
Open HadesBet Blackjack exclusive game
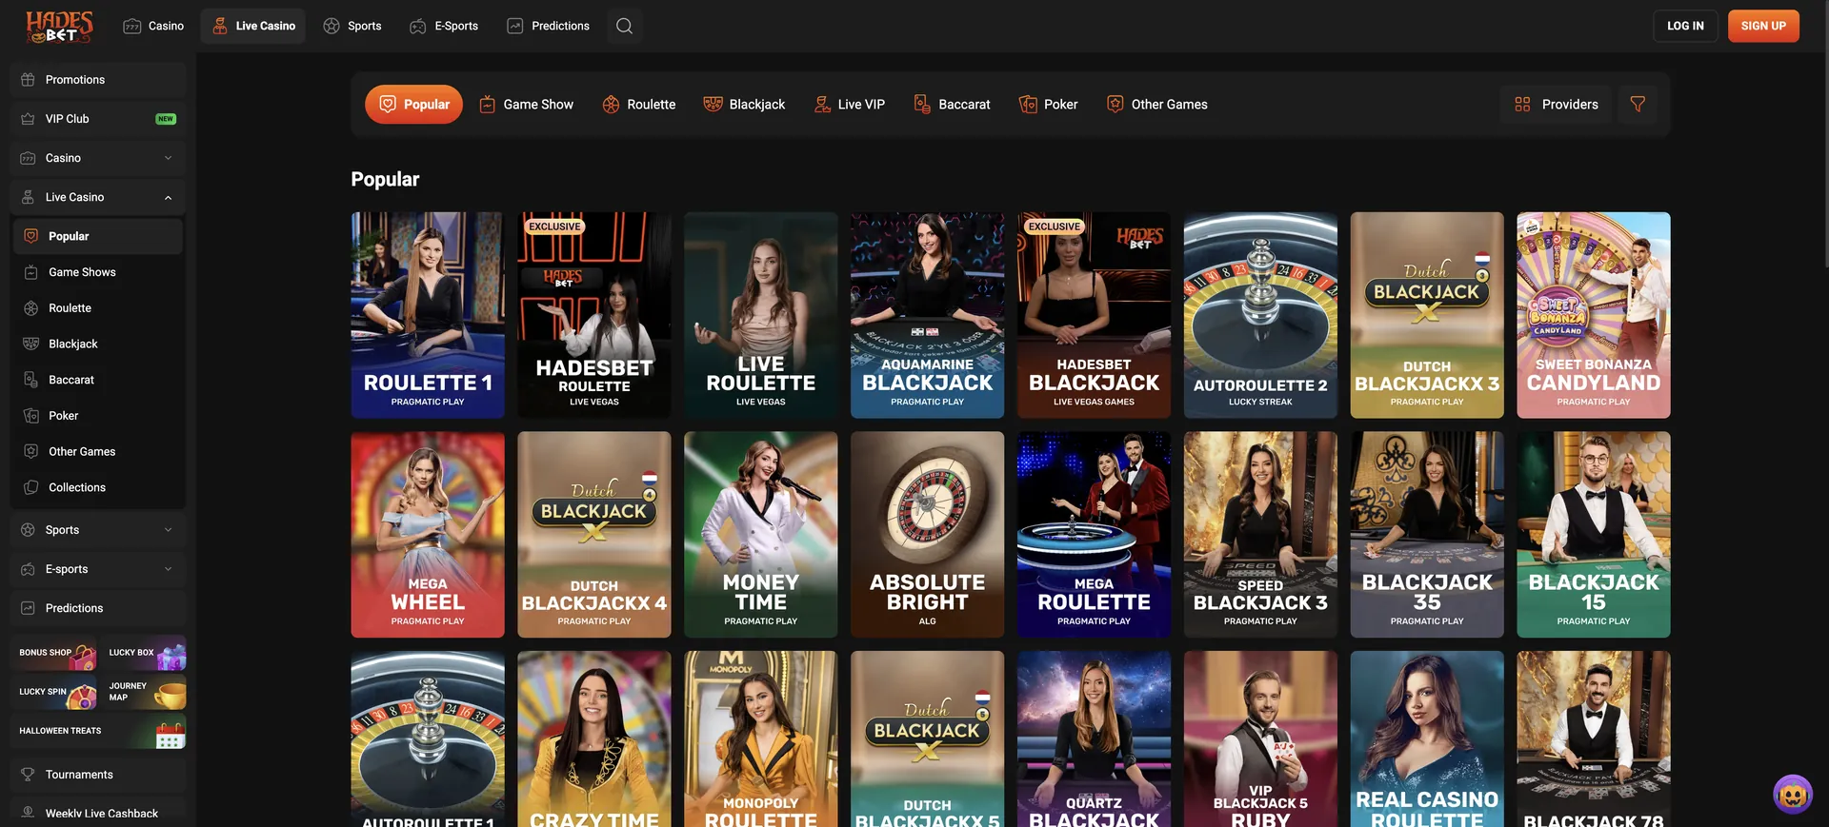point(1094,315)
